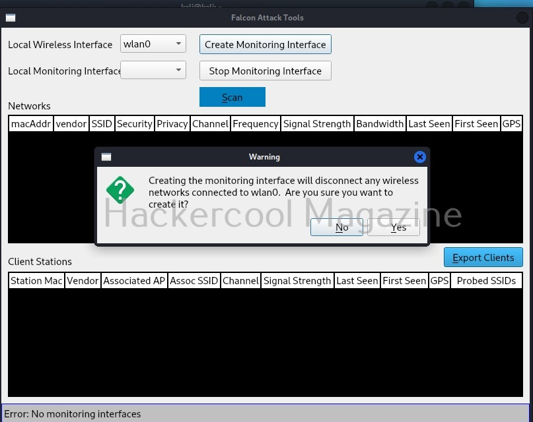Click the Probed SSIDs column header
Viewport: 533px width, 422px height.
tap(486, 280)
